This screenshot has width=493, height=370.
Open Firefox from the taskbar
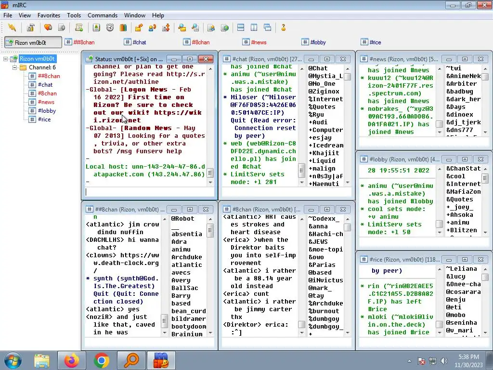click(72, 360)
